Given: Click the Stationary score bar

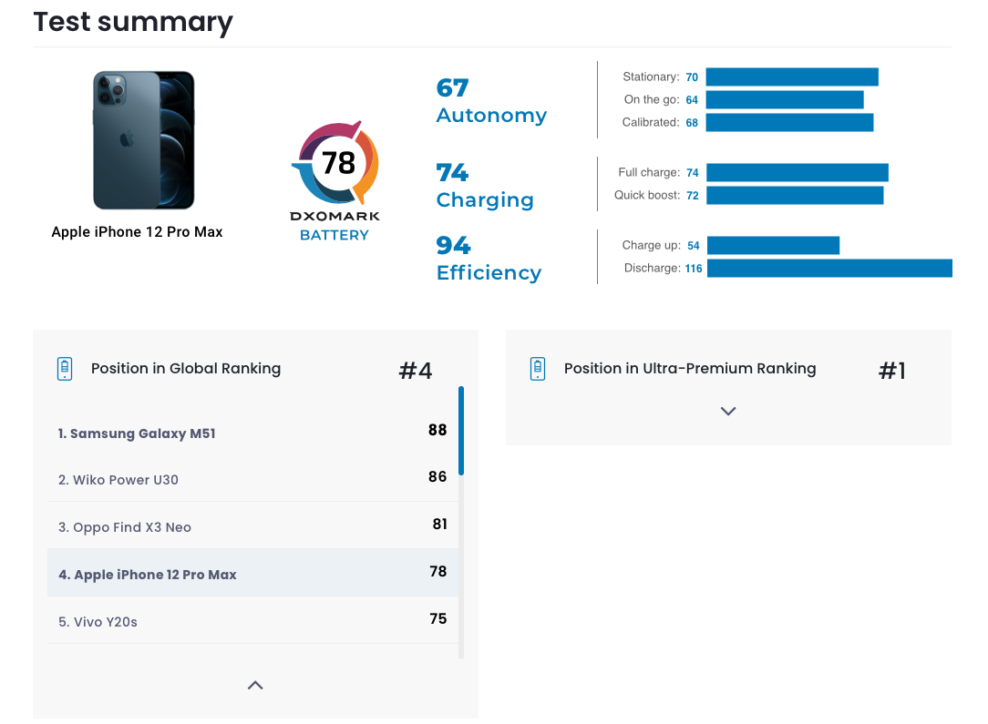Looking at the screenshot, I should point(792,76).
